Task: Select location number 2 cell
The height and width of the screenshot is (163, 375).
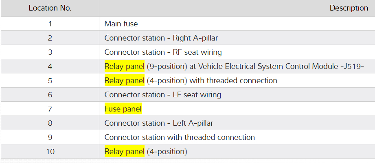Action: [50, 38]
